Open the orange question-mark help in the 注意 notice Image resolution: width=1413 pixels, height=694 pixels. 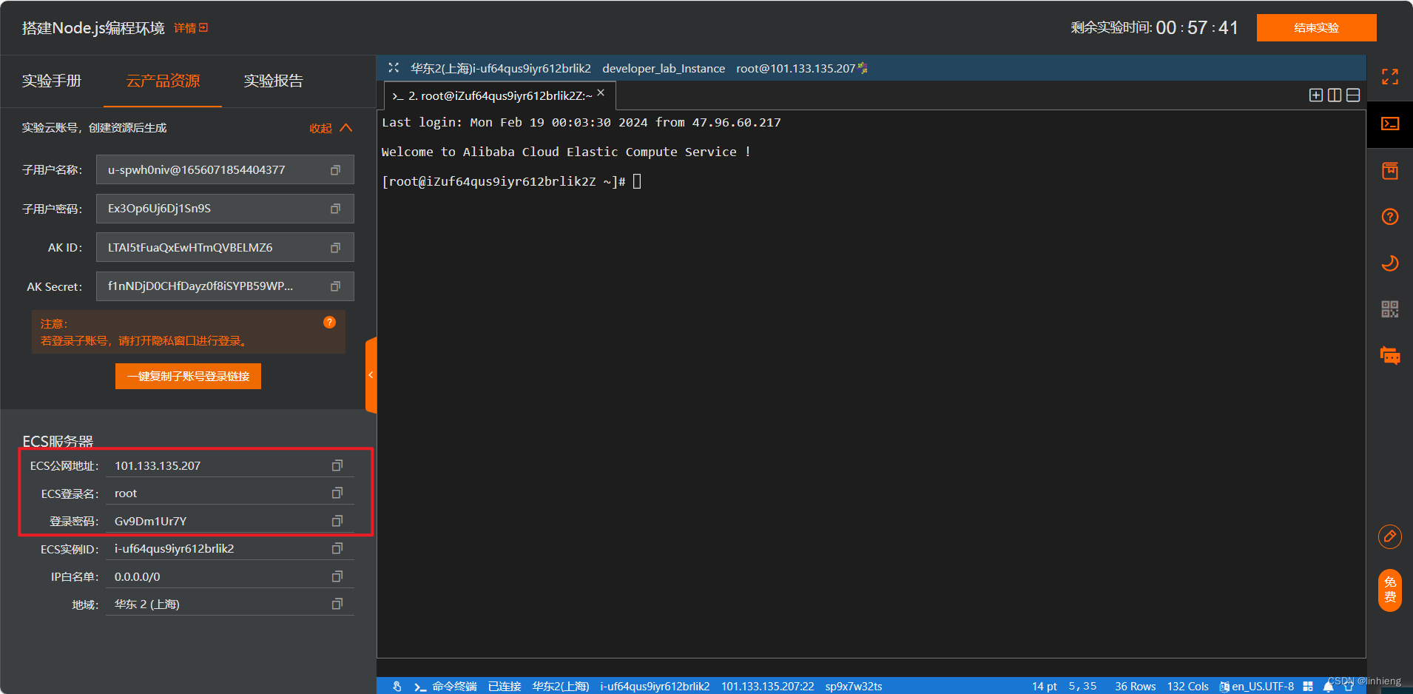pyautogui.click(x=329, y=322)
